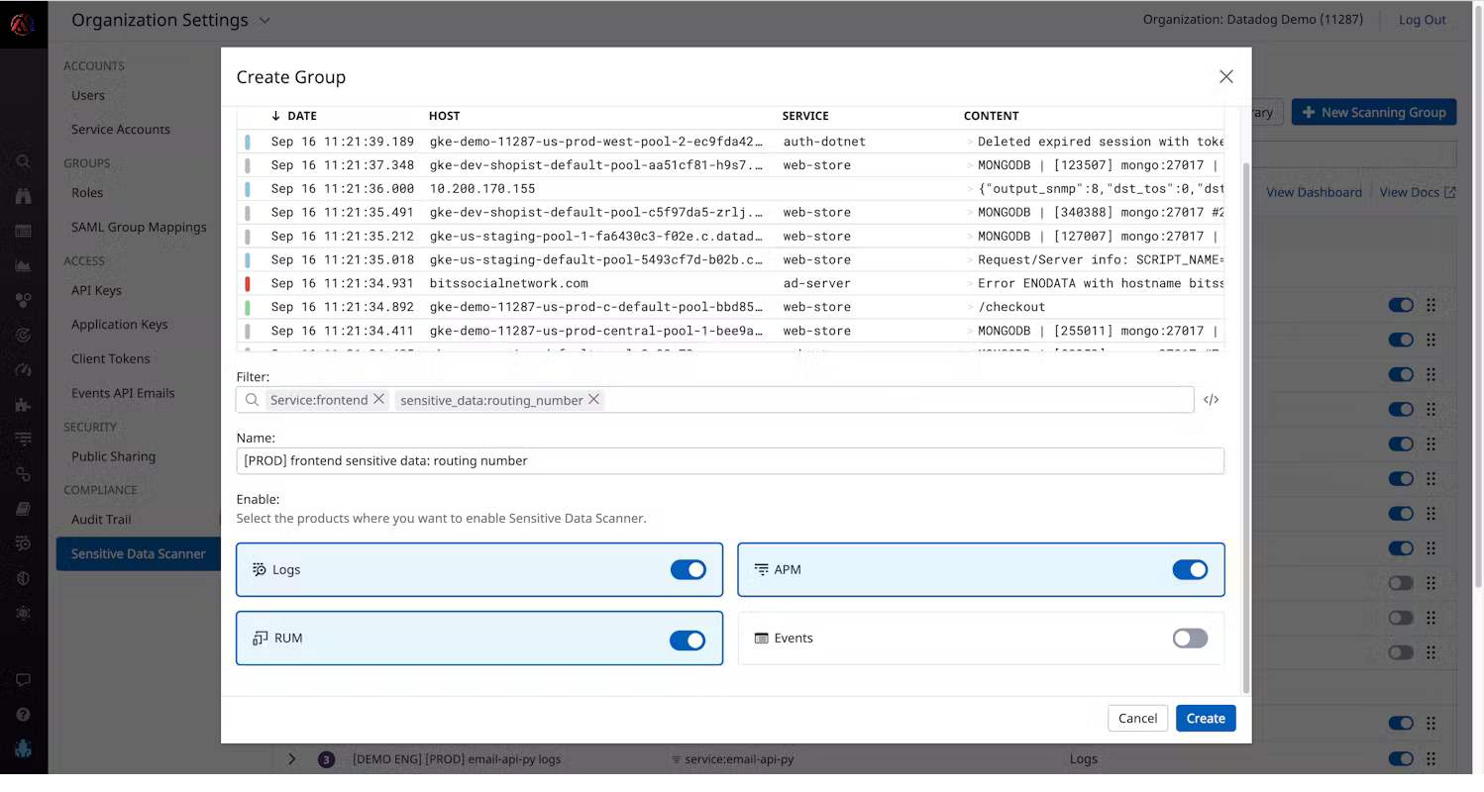The width and height of the screenshot is (1484, 792).
Task: Open the help question mark icon in sidebar
Action: pyautogui.click(x=24, y=715)
